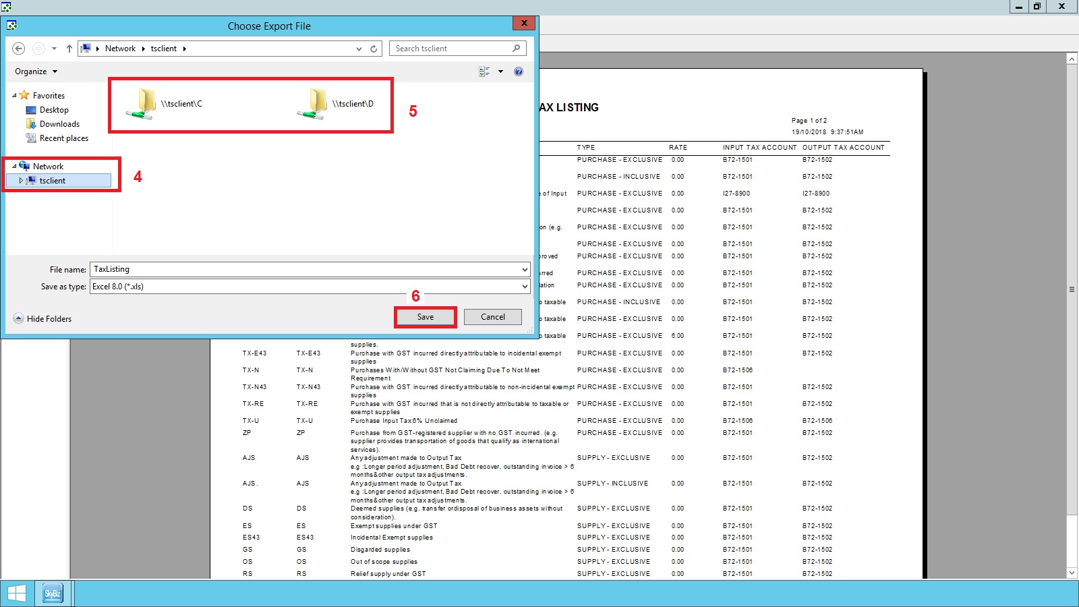This screenshot has height=607, width=1079.
Task: Cancel the export file dialog
Action: (x=492, y=317)
